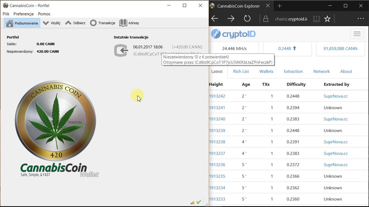Click the Difficulty column header

(x=296, y=84)
